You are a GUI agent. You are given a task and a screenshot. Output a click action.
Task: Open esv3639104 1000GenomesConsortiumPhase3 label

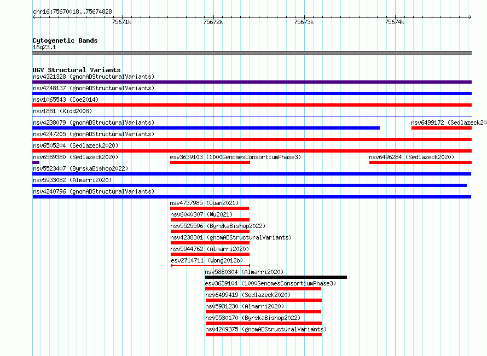[x=270, y=283]
